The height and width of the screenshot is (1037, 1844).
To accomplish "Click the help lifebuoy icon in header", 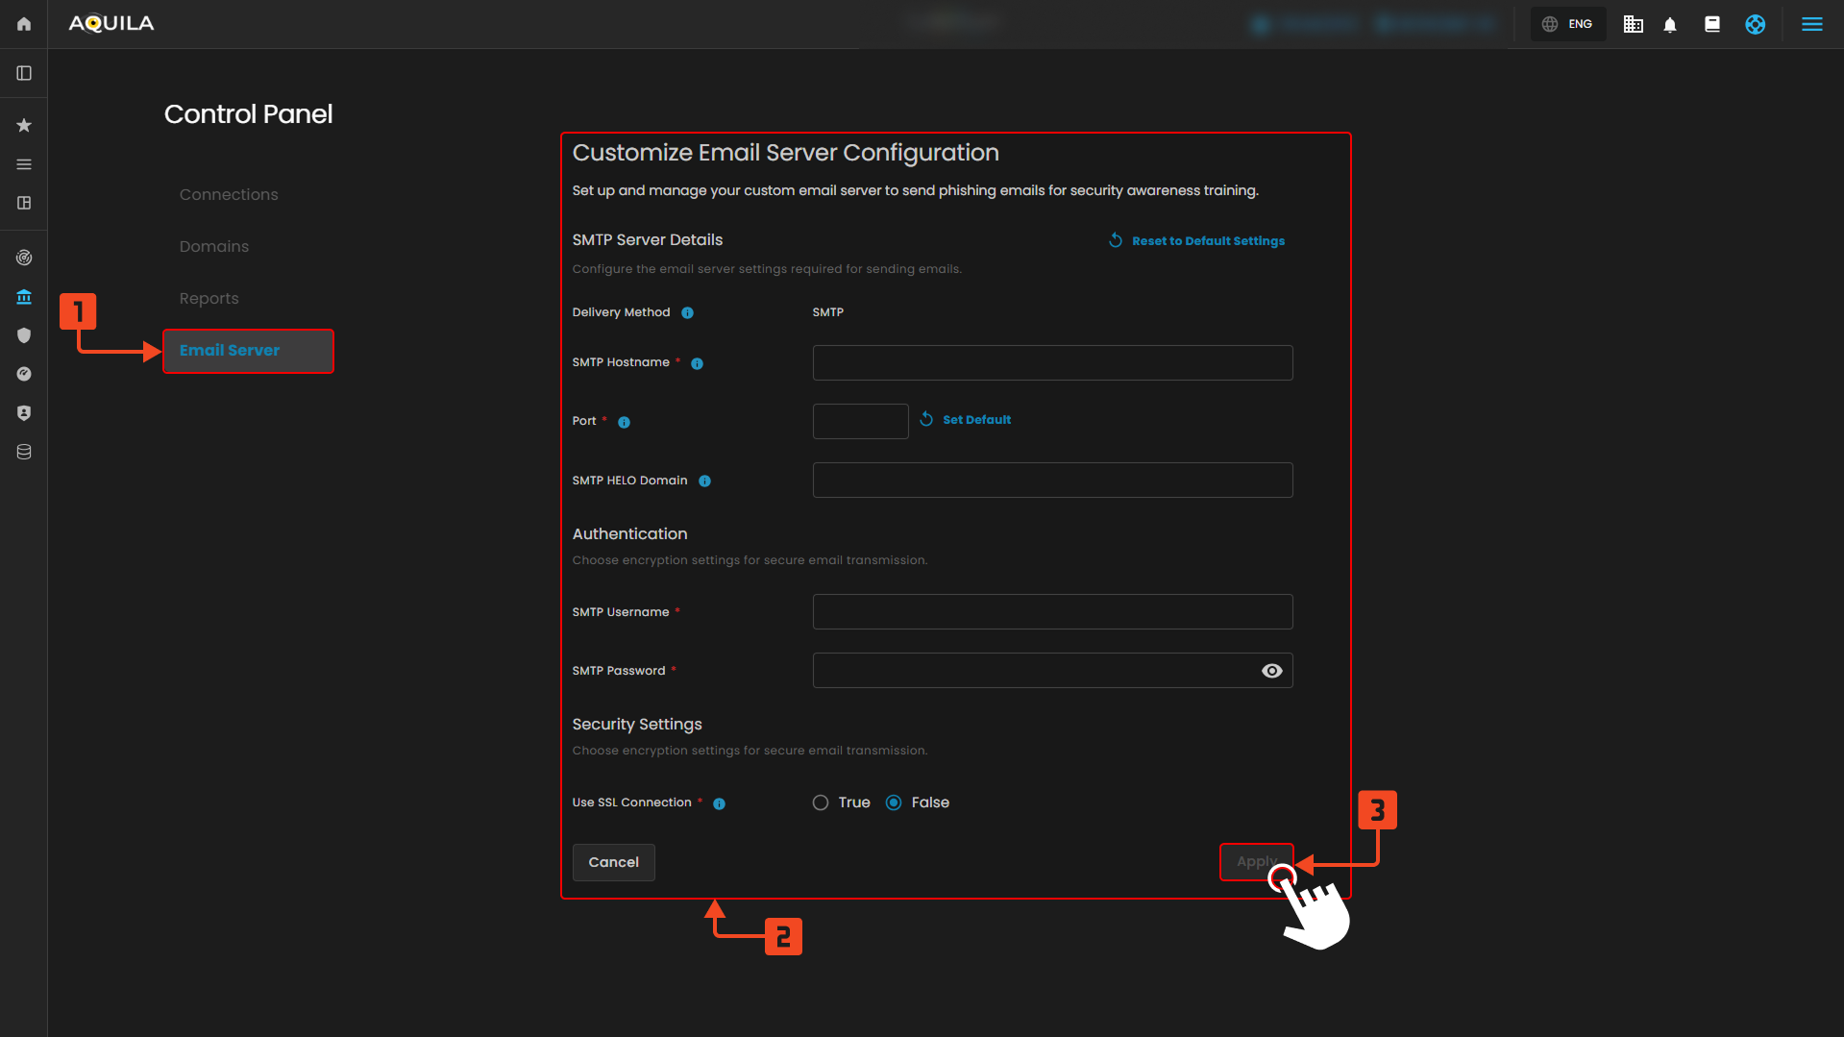I will click(x=1755, y=25).
